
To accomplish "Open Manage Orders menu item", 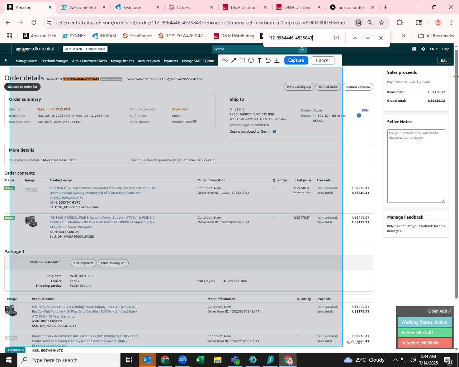I will point(27,61).
